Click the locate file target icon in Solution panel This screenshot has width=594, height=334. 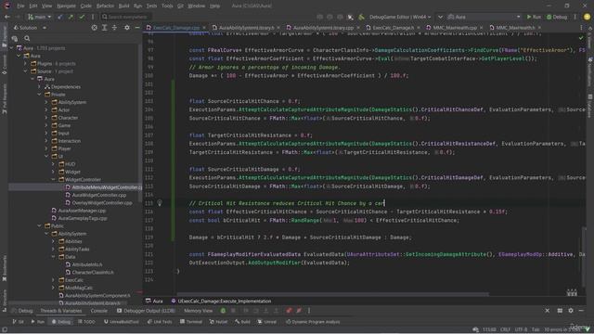point(95,28)
